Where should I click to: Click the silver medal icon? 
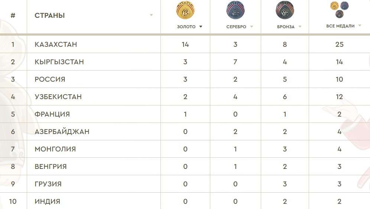(x=235, y=10)
